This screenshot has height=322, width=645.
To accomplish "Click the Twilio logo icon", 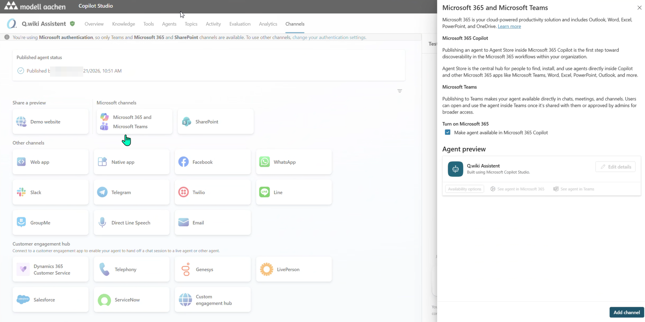I will [184, 192].
